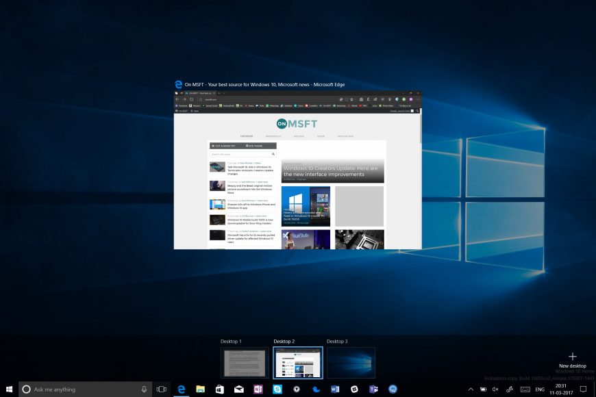The image size is (596, 397).
Task: Switch to Desktop 1
Action: (x=245, y=362)
